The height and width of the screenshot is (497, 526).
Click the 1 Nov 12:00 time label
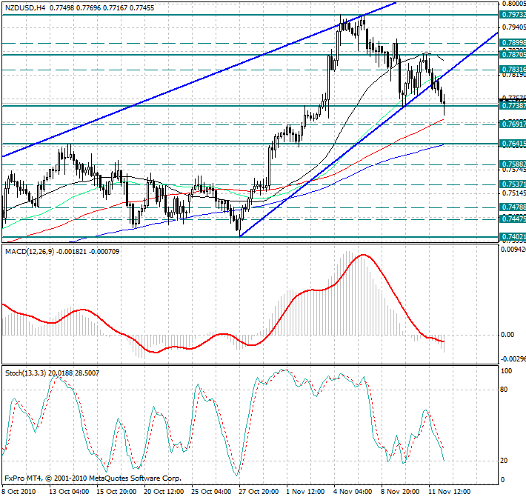(x=305, y=491)
